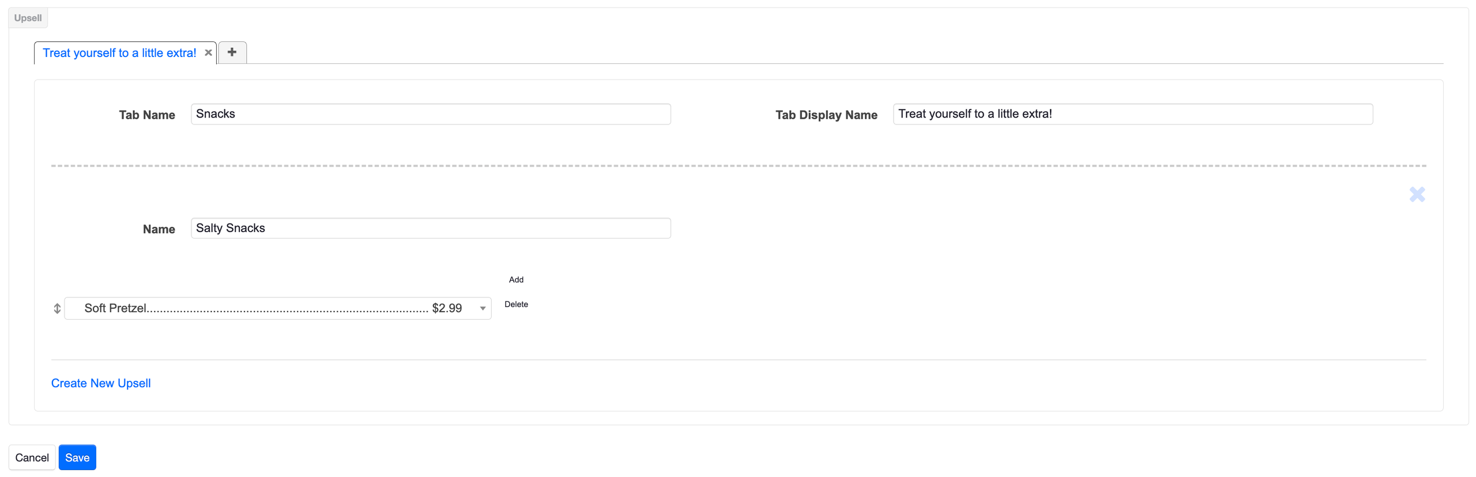This screenshot has height=477, width=1476.
Task: Focus the Tab Name field containing Snacks
Action: click(x=431, y=114)
